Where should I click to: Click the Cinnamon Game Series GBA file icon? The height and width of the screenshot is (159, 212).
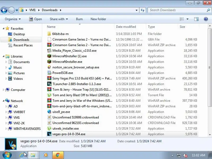[x=49, y=39]
